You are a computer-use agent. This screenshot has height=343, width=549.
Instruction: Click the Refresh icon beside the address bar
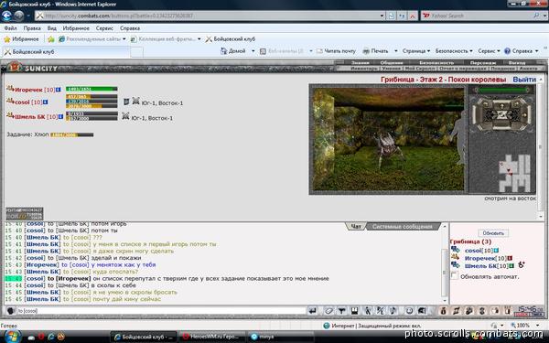click(402, 16)
